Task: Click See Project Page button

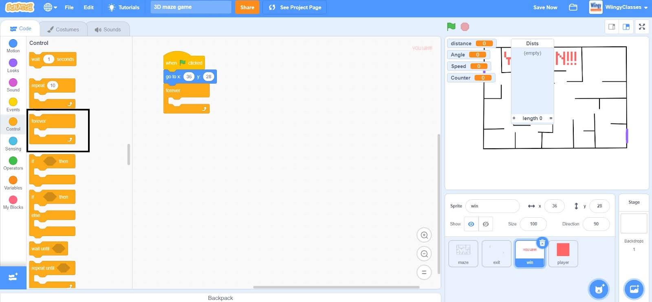Action: [x=295, y=7]
